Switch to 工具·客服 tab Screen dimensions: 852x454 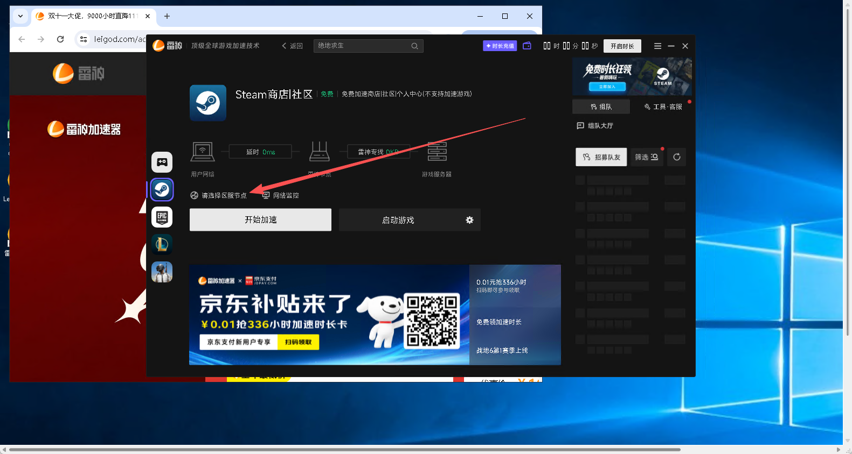663,107
